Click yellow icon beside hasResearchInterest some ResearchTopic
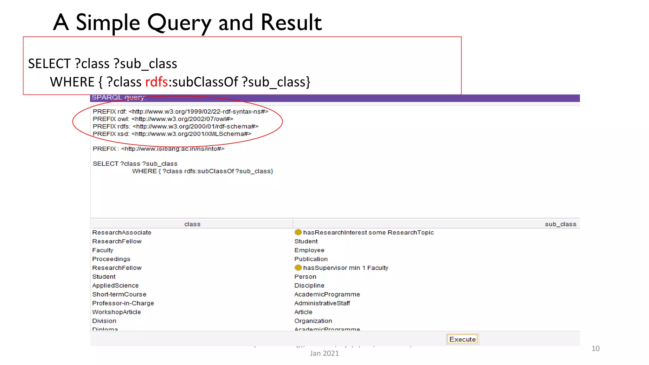The width and height of the screenshot is (649, 365). [x=298, y=232]
